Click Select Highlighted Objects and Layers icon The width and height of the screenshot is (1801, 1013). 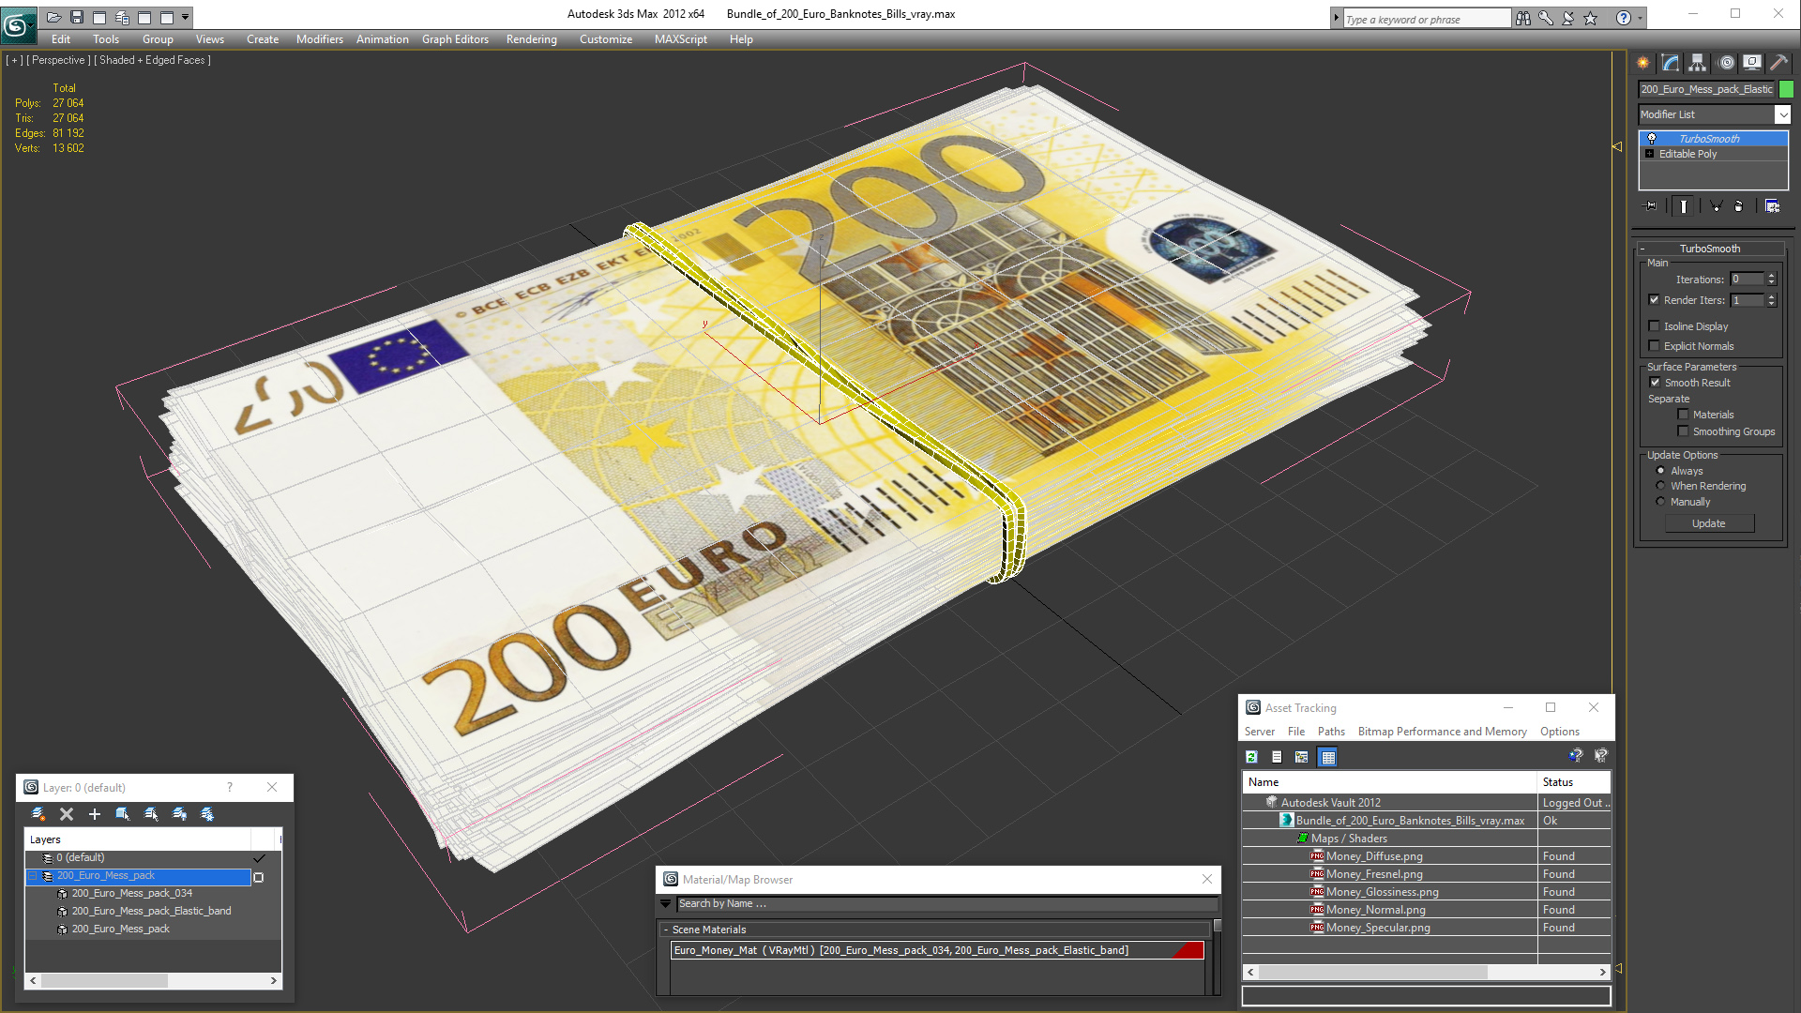pos(123,814)
